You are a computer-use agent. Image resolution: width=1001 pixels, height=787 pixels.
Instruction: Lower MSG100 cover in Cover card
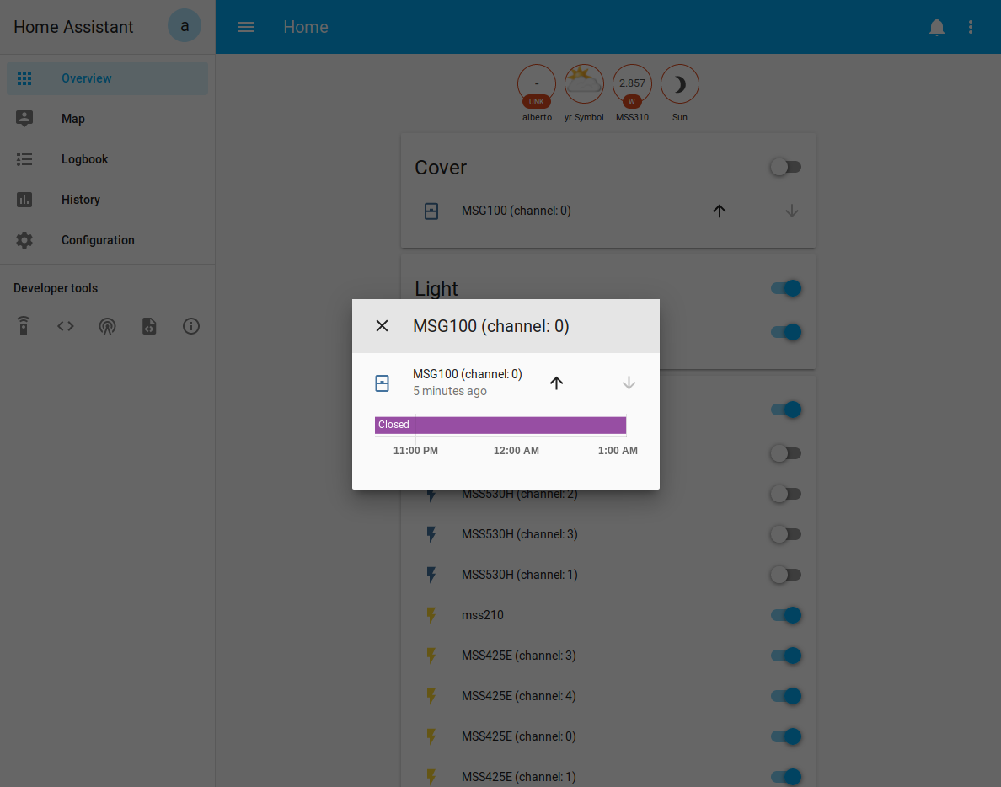[x=791, y=211]
